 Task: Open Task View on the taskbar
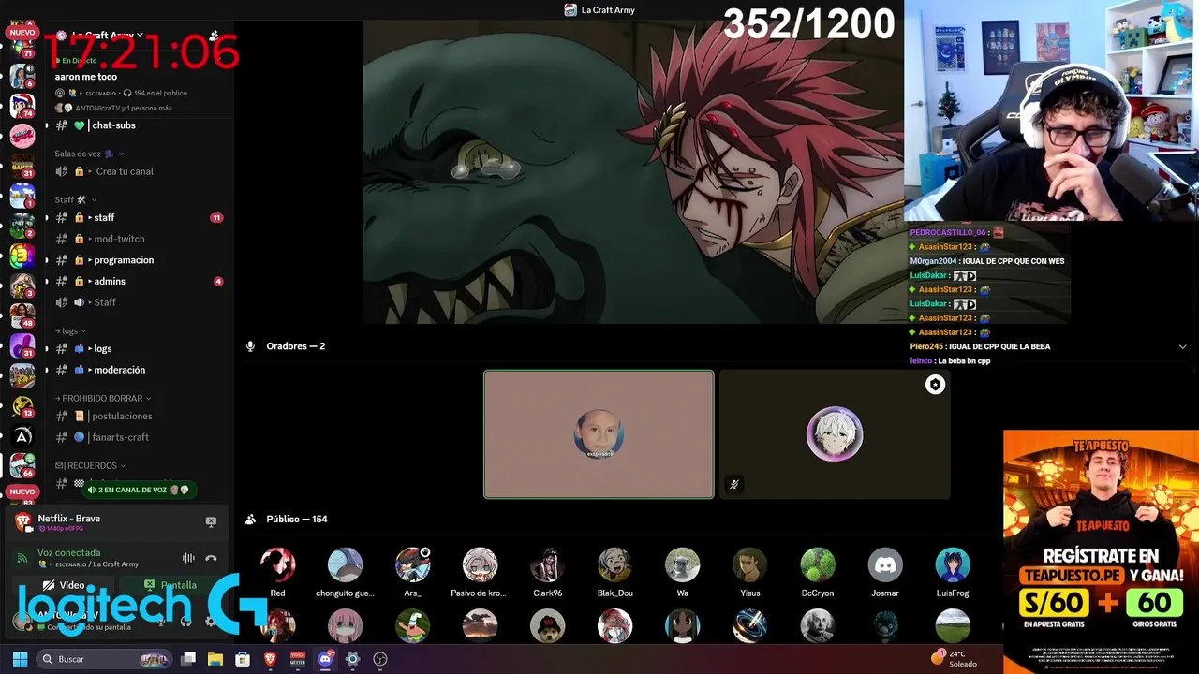(x=188, y=659)
